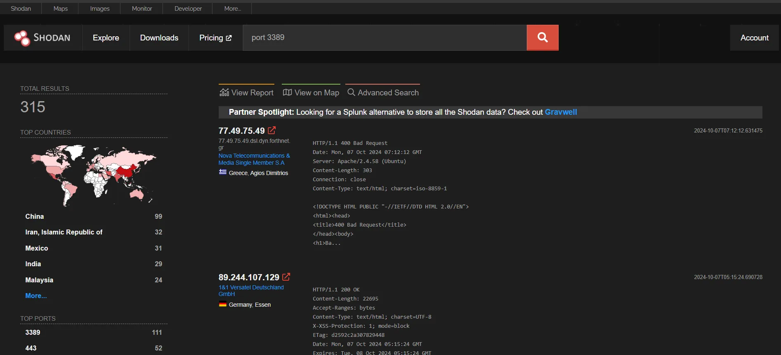Click the port 3389 count 111
Image resolution: width=781 pixels, height=355 pixels.
(157, 332)
